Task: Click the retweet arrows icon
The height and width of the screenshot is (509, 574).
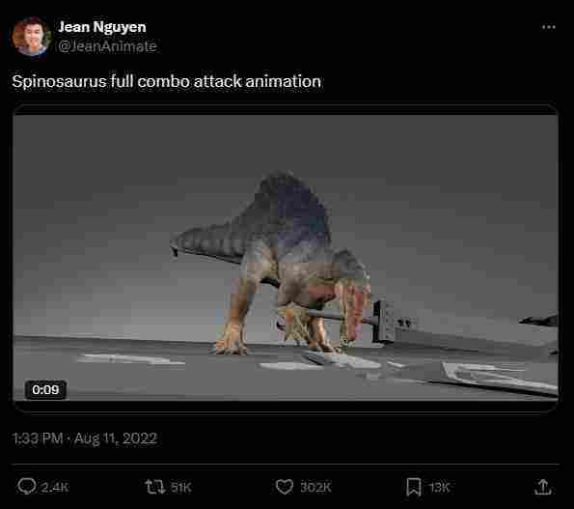Action: coord(155,487)
